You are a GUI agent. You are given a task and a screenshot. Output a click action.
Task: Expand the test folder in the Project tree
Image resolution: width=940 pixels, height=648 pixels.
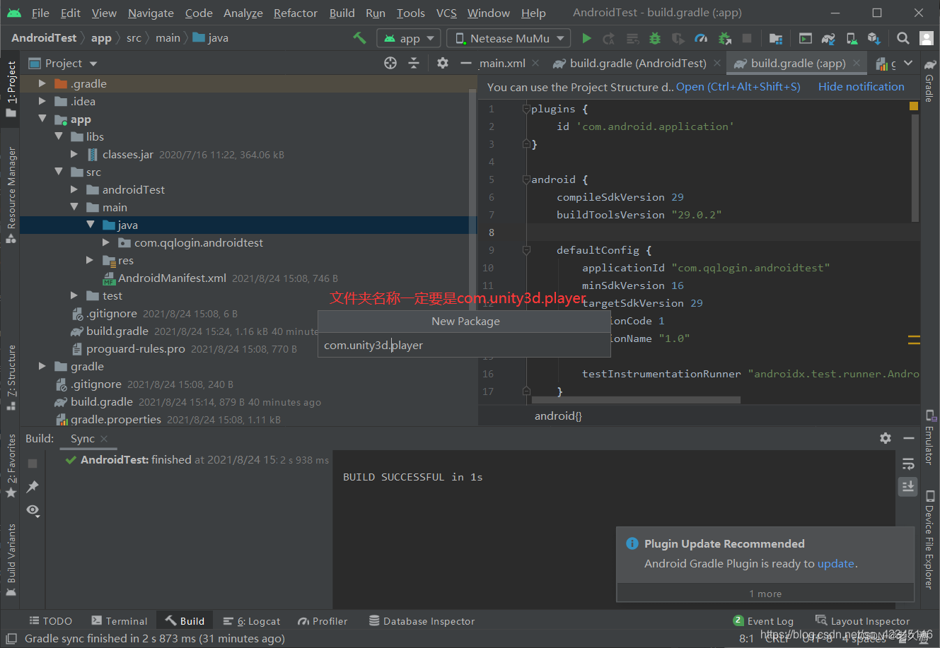[74, 295]
